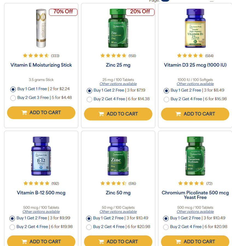The width and height of the screenshot is (232, 246).
Task: Open the Chromium Picolinate 500 mcg Yeast Free title
Action: tap(195, 195)
